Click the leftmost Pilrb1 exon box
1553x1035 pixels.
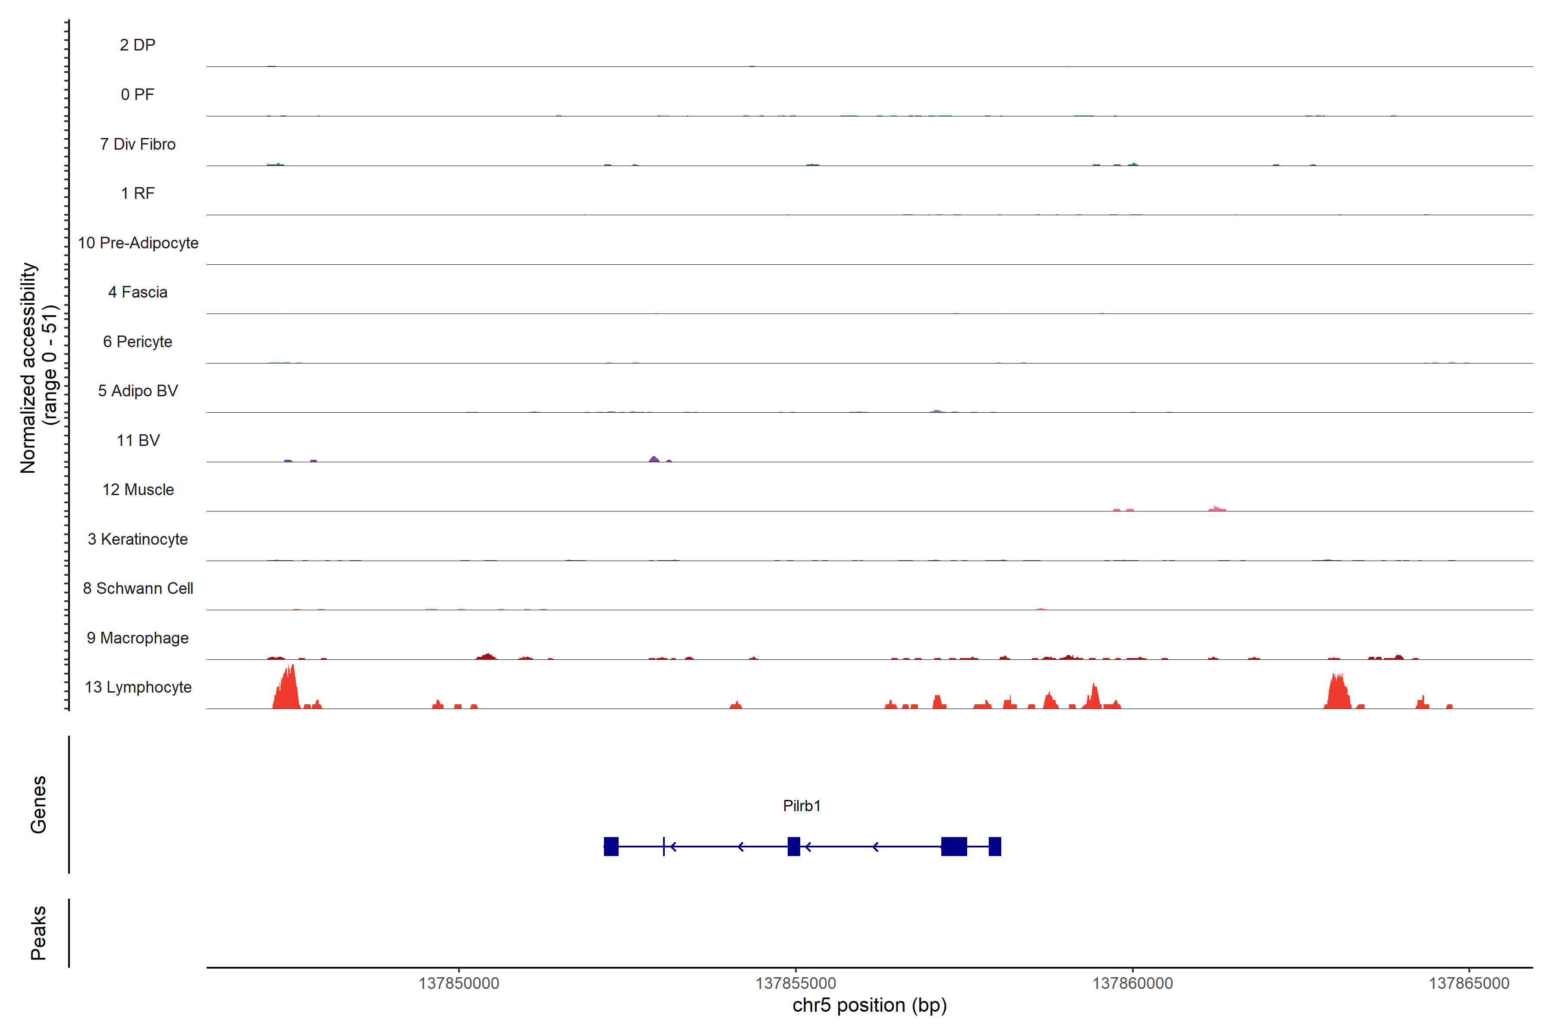pyautogui.click(x=611, y=846)
